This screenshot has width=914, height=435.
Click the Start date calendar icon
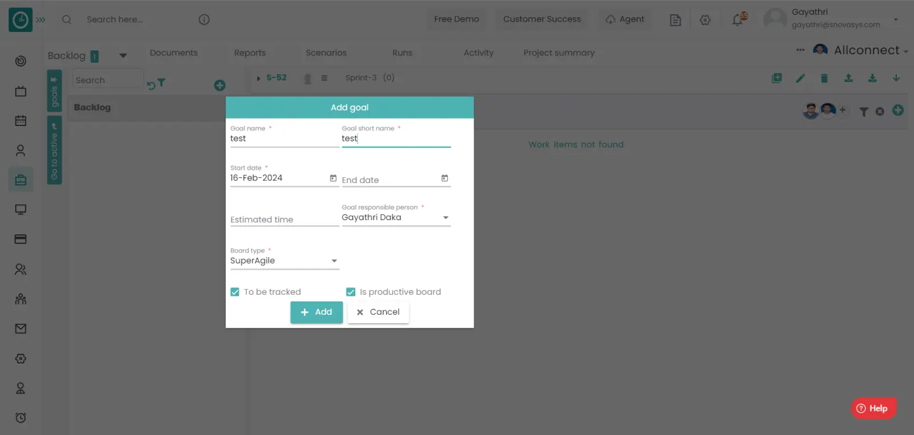point(333,178)
